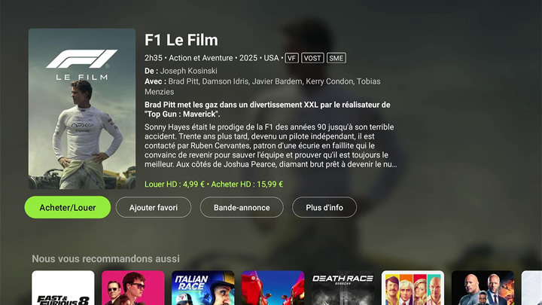Add the film via Ajouter favori
The height and width of the screenshot is (305, 542).
tap(154, 207)
